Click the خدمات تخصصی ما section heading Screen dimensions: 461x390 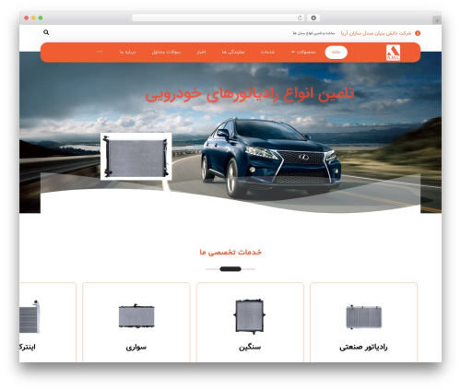(230, 252)
